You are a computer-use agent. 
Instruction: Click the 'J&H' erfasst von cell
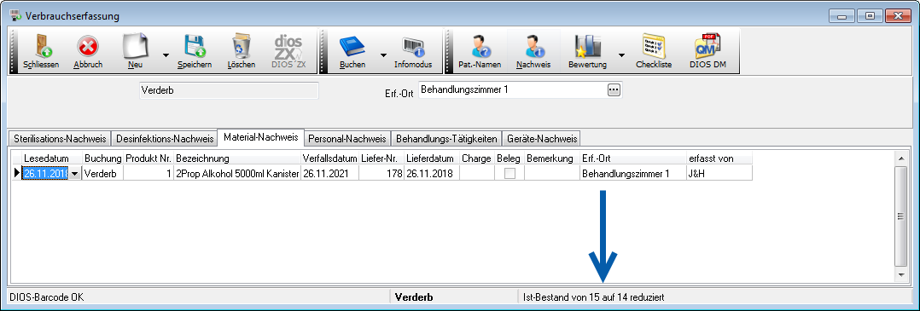719,173
